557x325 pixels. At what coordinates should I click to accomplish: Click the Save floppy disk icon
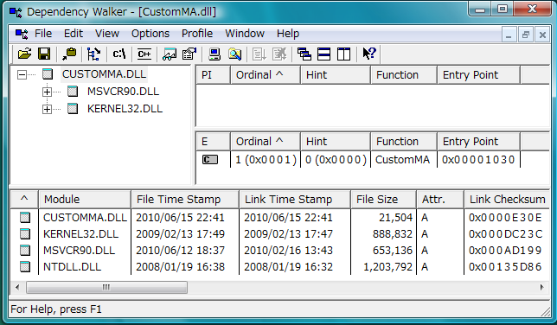click(44, 54)
